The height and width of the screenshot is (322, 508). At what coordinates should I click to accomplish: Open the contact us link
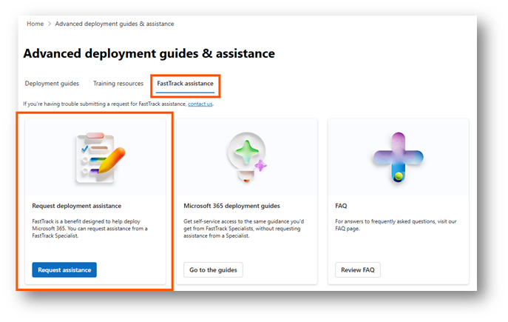coord(200,104)
